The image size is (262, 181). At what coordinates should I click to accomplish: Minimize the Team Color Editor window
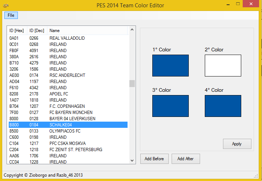pos(227,4)
